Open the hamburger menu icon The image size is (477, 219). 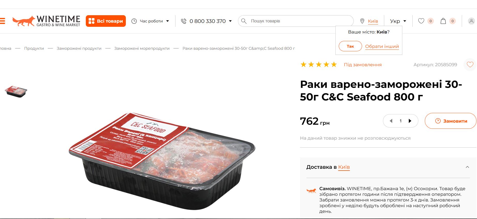(2, 21)
